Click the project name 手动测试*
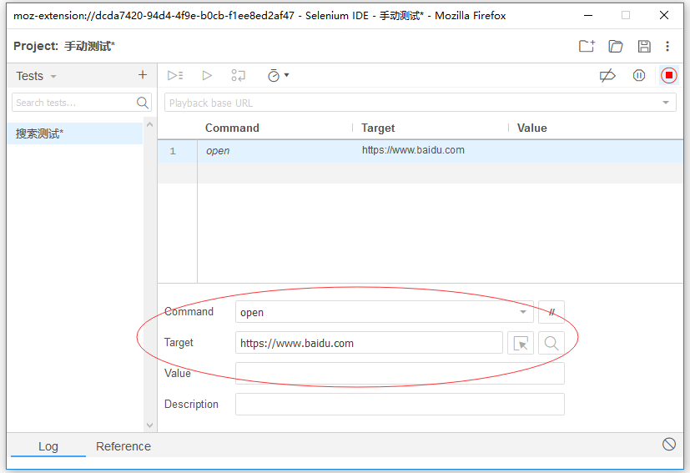Image resolution: width=690 pixels, height=473 pixels. (89, 46)
